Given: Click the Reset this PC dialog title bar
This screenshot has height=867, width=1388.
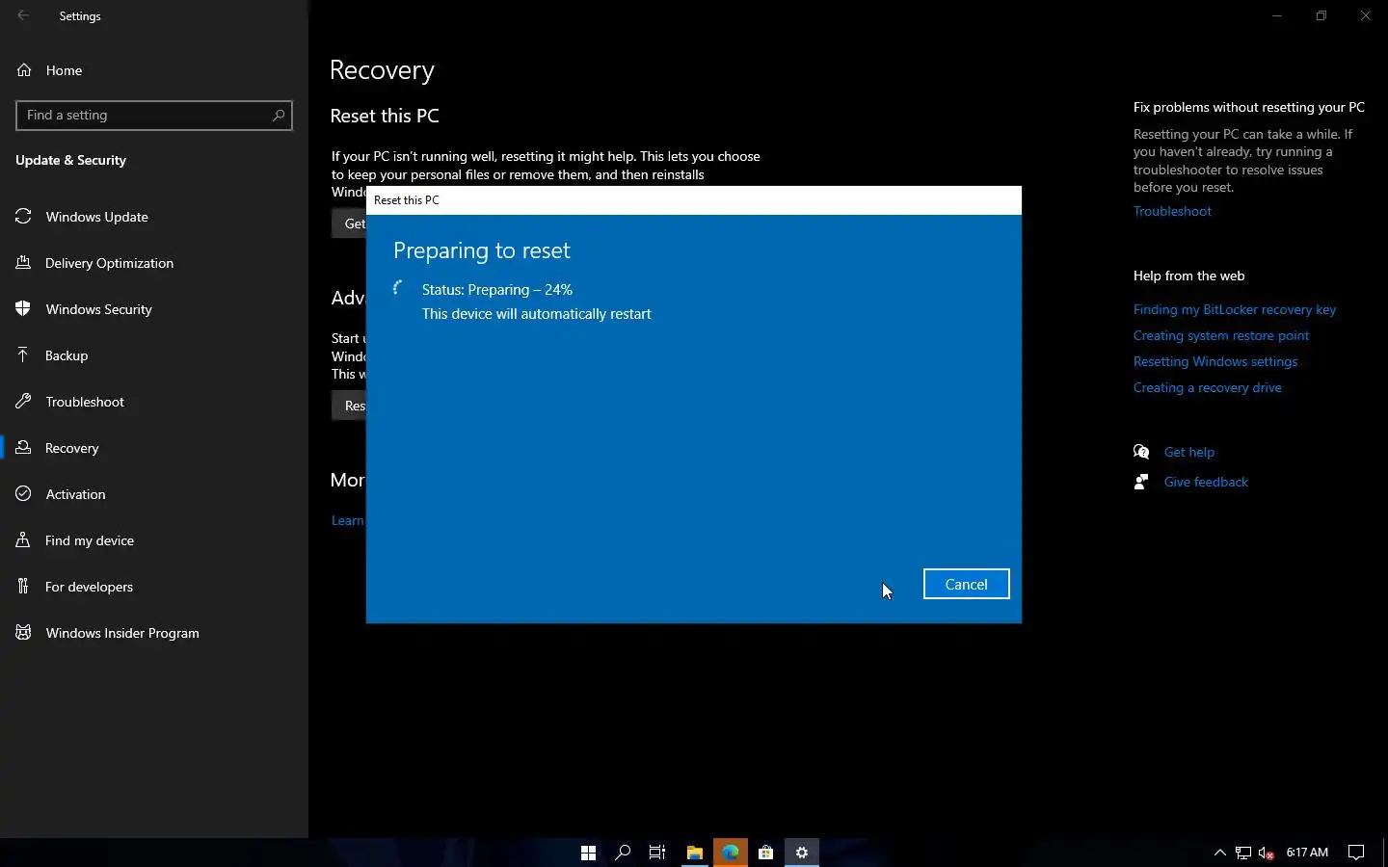Looking at the screenshot, I should pos(694,200).
